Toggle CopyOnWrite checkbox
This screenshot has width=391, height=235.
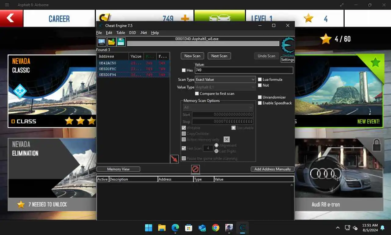[184, 134]
